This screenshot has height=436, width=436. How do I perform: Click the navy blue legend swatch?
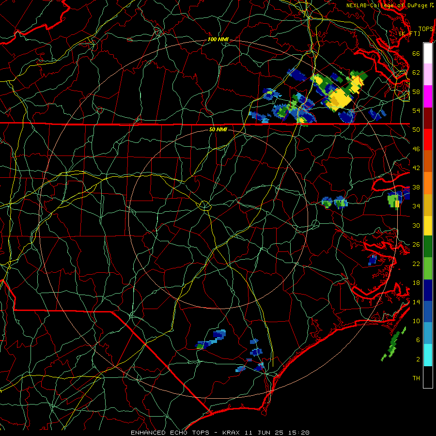pos(428,290)
